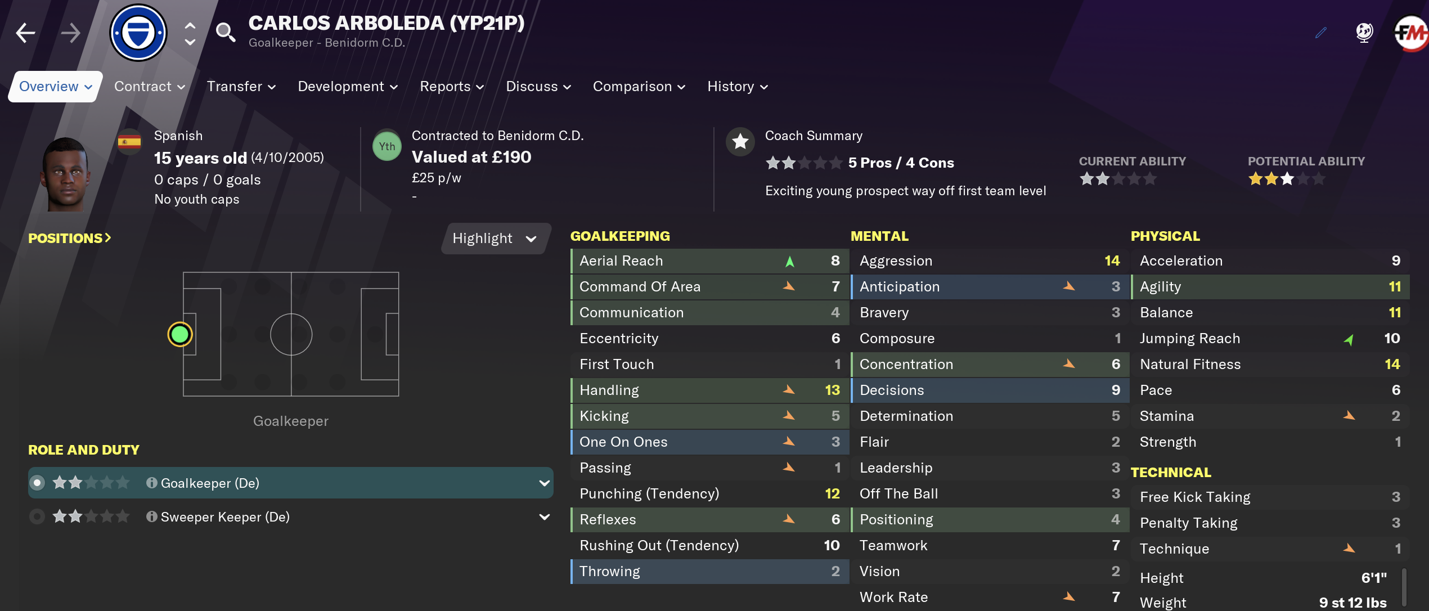Click the forward navigation arrow
Viewport: 1429px width, 611px height.
[x=70, y=33]
